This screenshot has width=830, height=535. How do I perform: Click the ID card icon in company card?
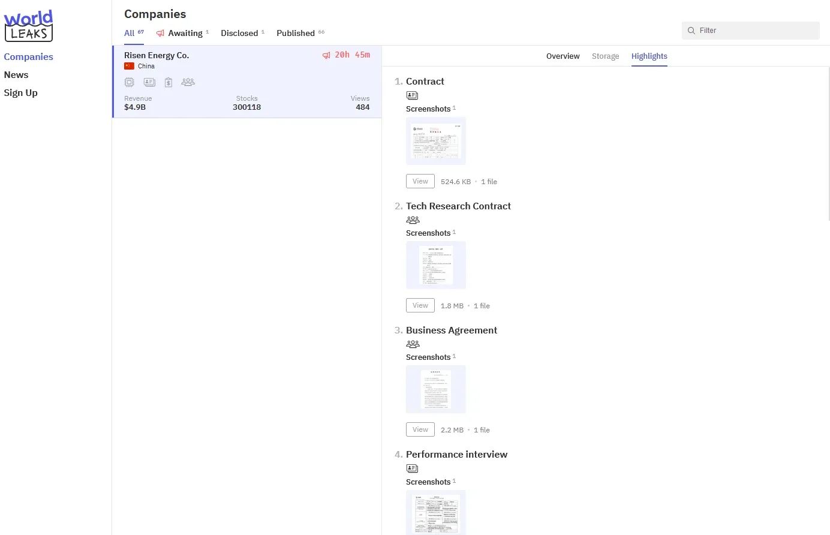click(149, 82)
